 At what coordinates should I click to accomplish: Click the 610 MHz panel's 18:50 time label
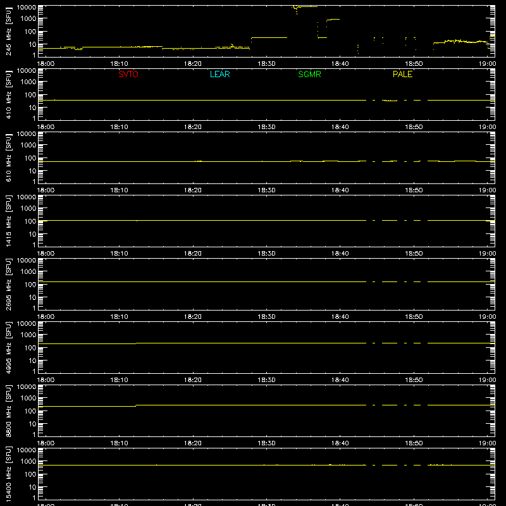click(414, 190)
